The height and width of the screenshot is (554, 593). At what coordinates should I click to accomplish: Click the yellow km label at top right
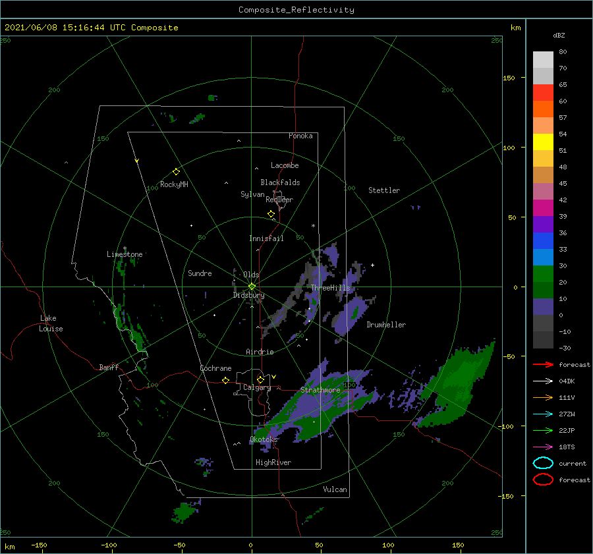pos(515,28)
